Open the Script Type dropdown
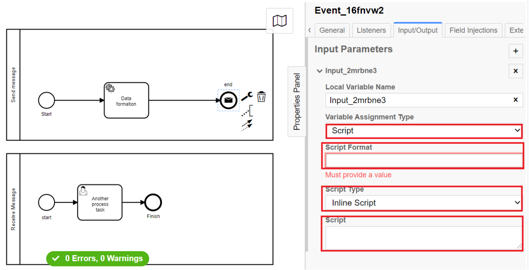Viewport: 529px width, 270px height. click(x=424, y=203)
